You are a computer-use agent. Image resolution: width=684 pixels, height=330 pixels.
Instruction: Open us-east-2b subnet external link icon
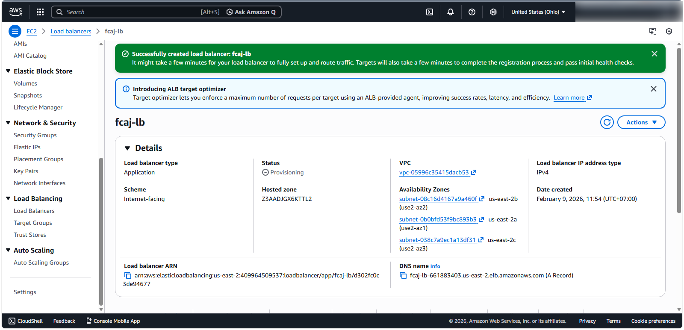click(x=482, y=199)
